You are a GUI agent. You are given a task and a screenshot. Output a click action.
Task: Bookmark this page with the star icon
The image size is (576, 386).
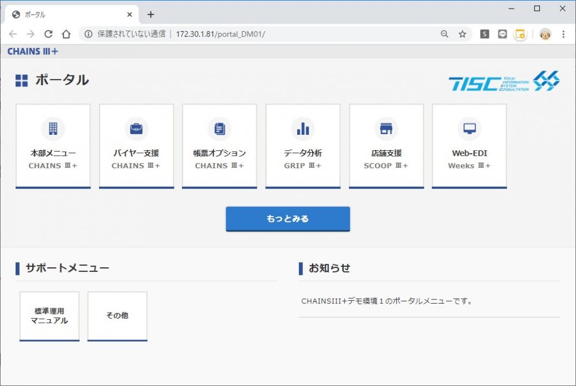(463, 34)
